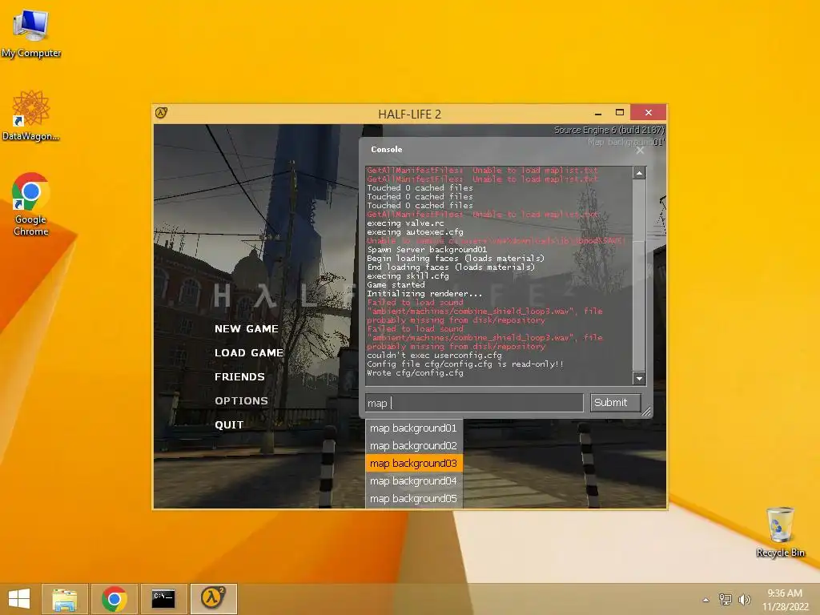
Task: Click console line 'Spawn Server background01'
Action: pos(427,250)
